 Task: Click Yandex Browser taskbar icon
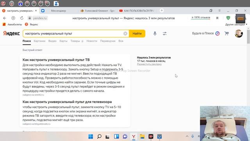[134, 137]
